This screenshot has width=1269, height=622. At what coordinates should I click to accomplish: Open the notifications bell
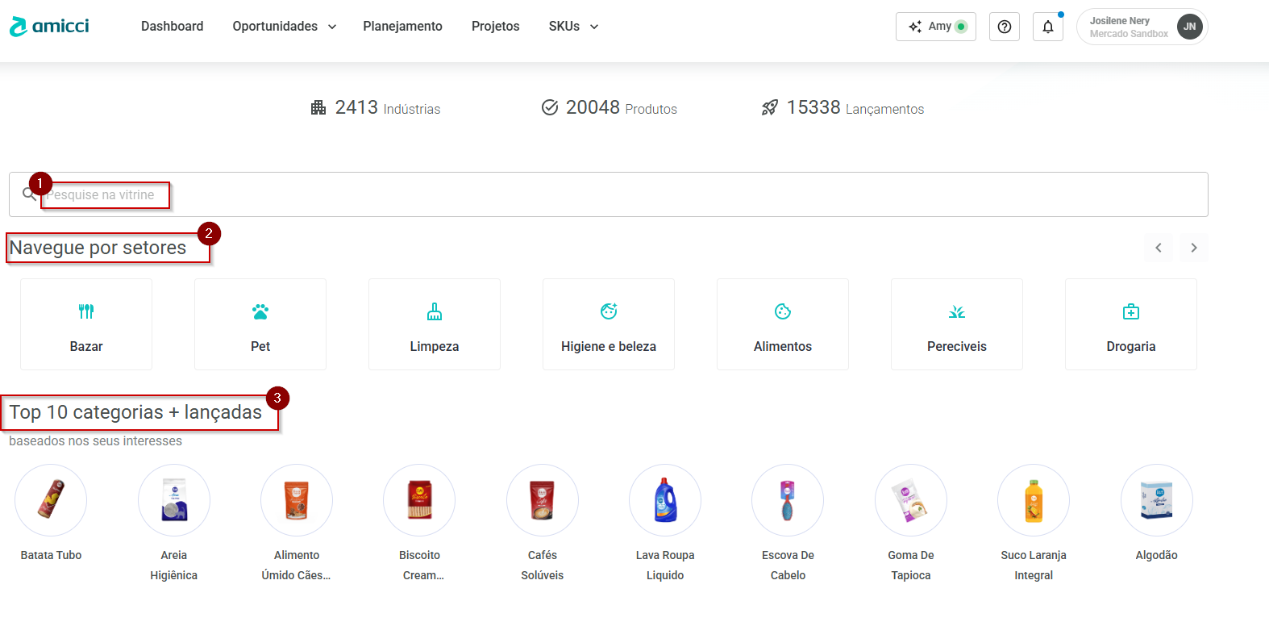click(x=1047, y=27)
